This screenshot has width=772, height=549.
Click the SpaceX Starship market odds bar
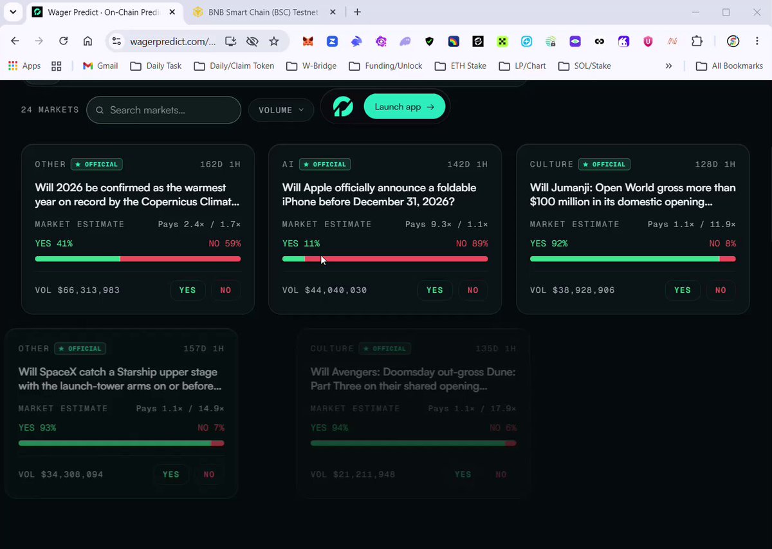click(122, 443)
